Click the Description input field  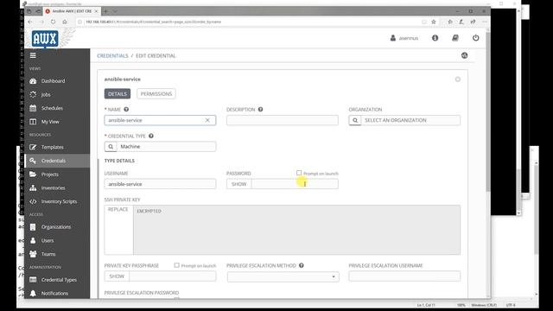pos(283,120)
